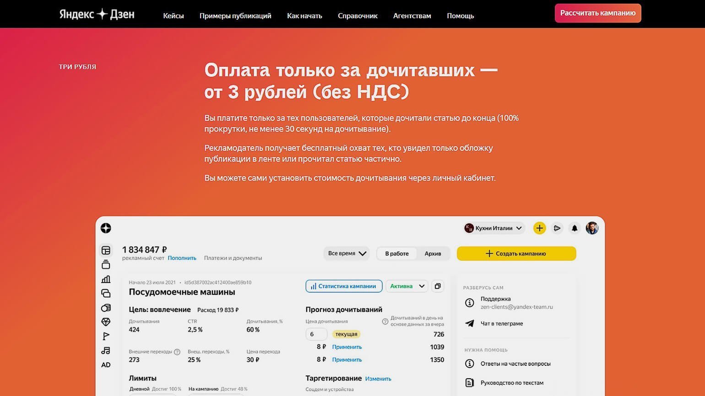Open the Кейсы menu item
The width and height of the screenshot is (705, 396).
[174, 16]
